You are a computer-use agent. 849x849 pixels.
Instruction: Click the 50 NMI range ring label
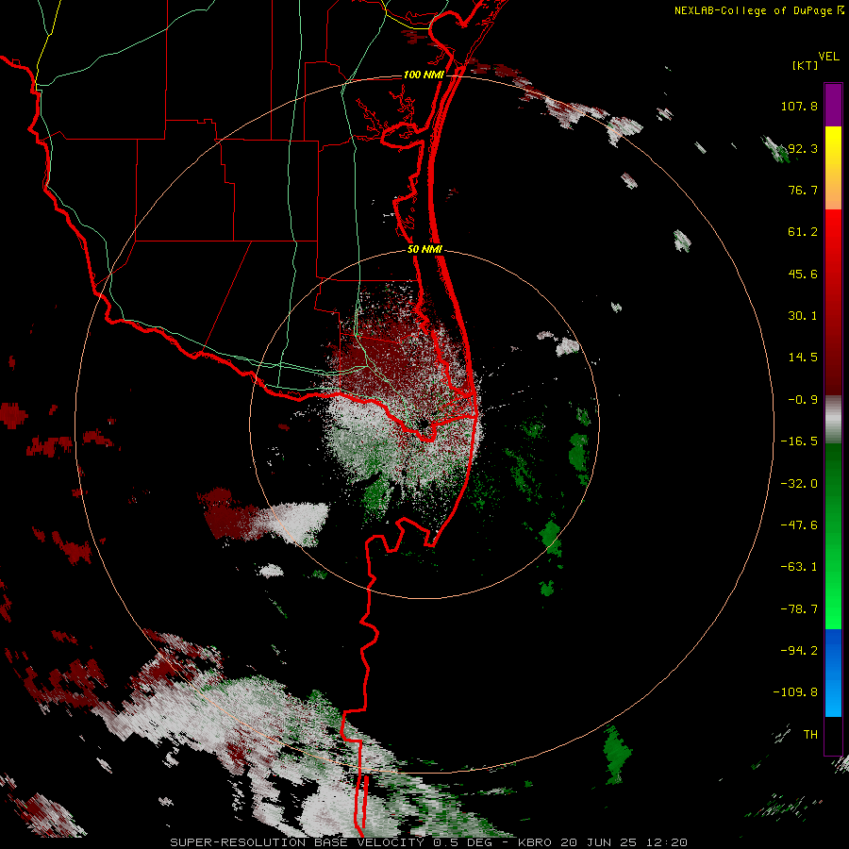click(425, 250)
